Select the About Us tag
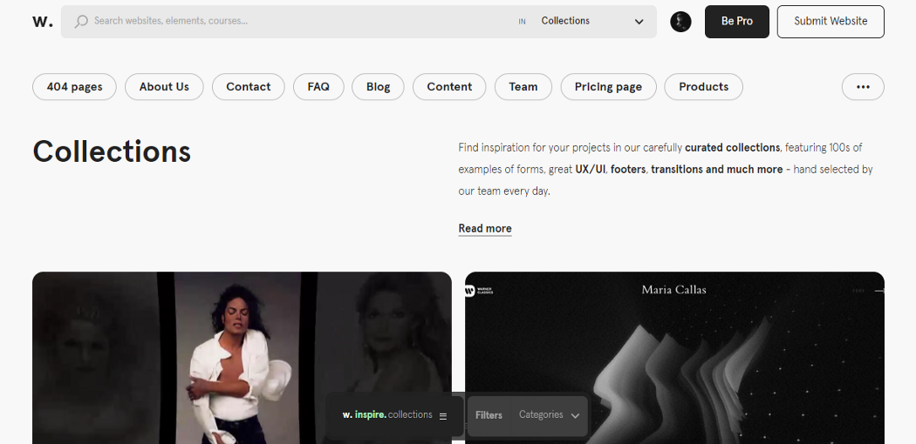Image resolution: width=916 pixels, height=444 pixels. coord(164,87)
